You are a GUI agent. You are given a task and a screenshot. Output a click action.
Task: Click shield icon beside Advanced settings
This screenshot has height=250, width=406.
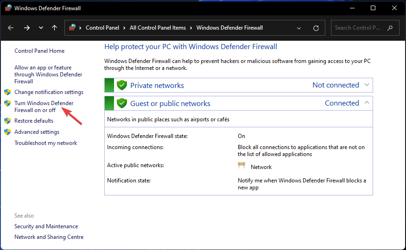coord(7,131)
